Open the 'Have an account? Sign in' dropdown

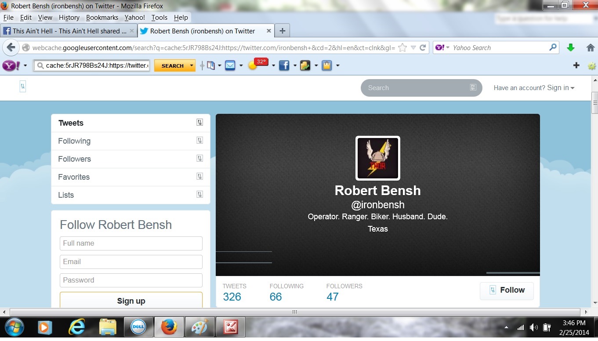click(534, 88)
